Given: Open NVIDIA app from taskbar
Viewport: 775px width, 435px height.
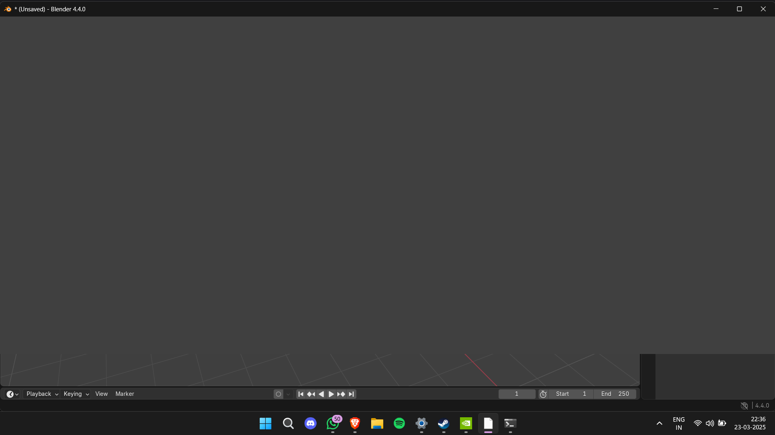Looking at the screenshot, I should coord(466,423).
